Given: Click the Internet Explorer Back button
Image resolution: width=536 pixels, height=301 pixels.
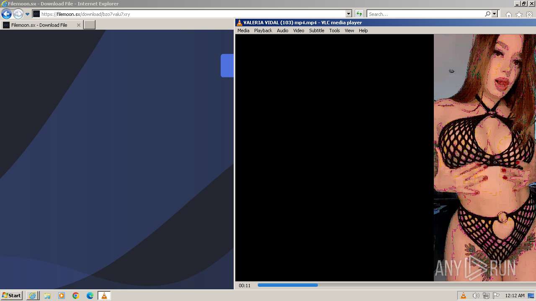Looking at the screenshot, I should (6, 14).
